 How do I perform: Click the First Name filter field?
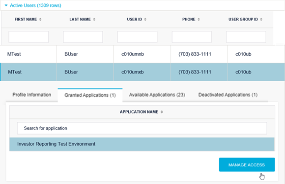click(x=28, y=37)
